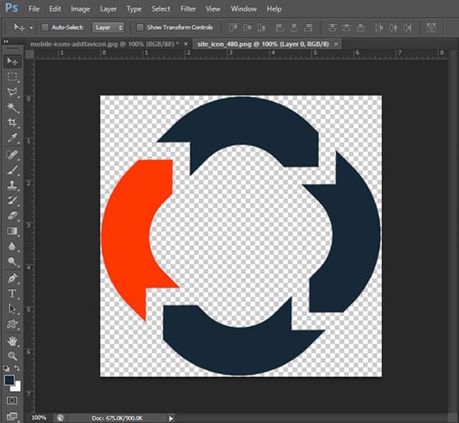Align right edges in options bar
The width and height of the screenshot is (459, 423).
pyautogui.click(x=308, y=27)
